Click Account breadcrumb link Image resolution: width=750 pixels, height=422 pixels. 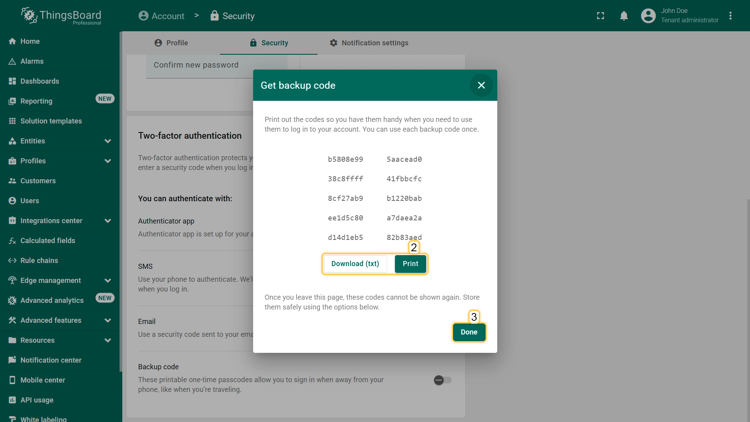161,16
